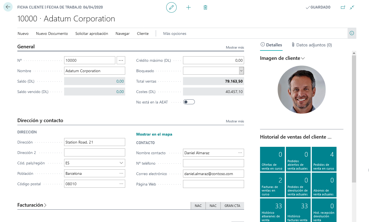Click the empty Página Web field

click(214, 184)
